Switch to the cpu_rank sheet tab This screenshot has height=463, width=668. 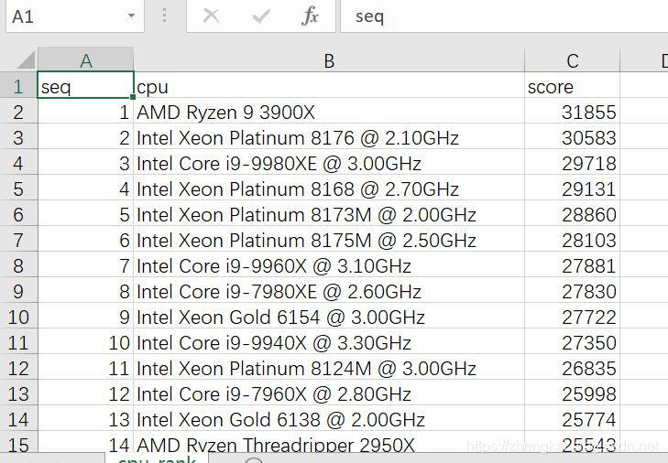(157, 458)
